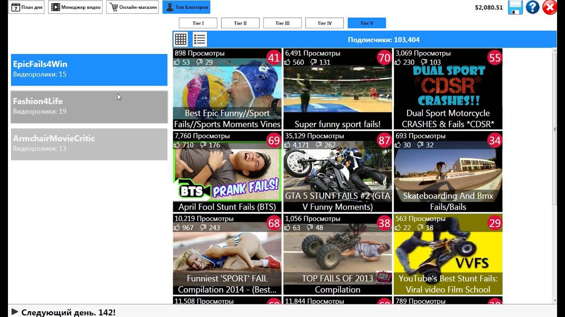Click the score badge 29
Viewport: 565px width, 317px height.
coord(495,223)
